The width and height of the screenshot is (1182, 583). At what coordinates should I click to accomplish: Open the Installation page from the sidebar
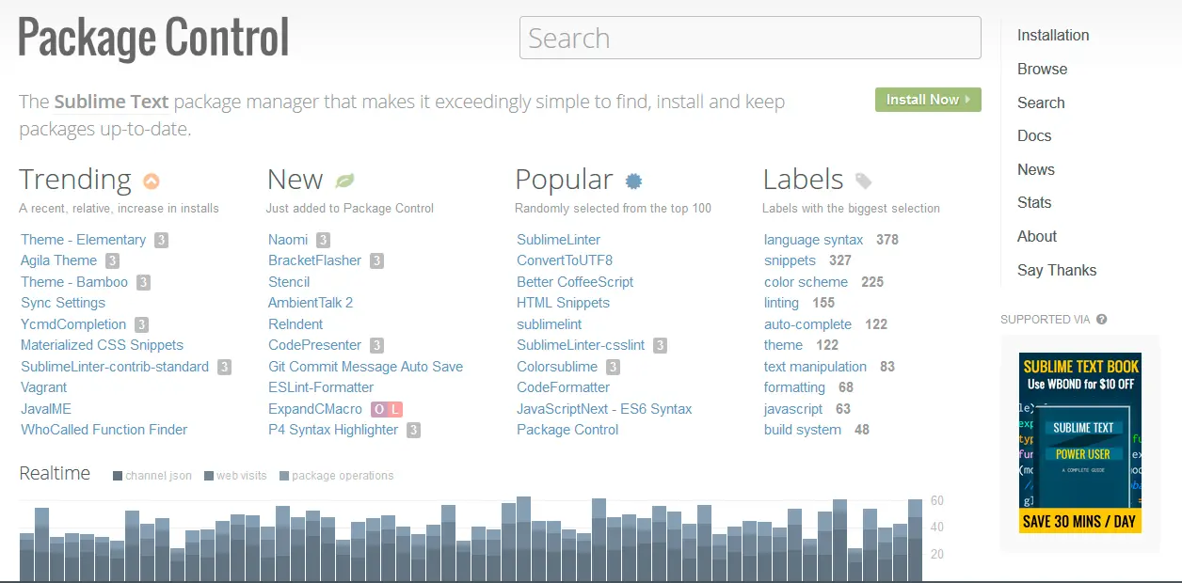pyautogui.click(x=1053, y=36)
